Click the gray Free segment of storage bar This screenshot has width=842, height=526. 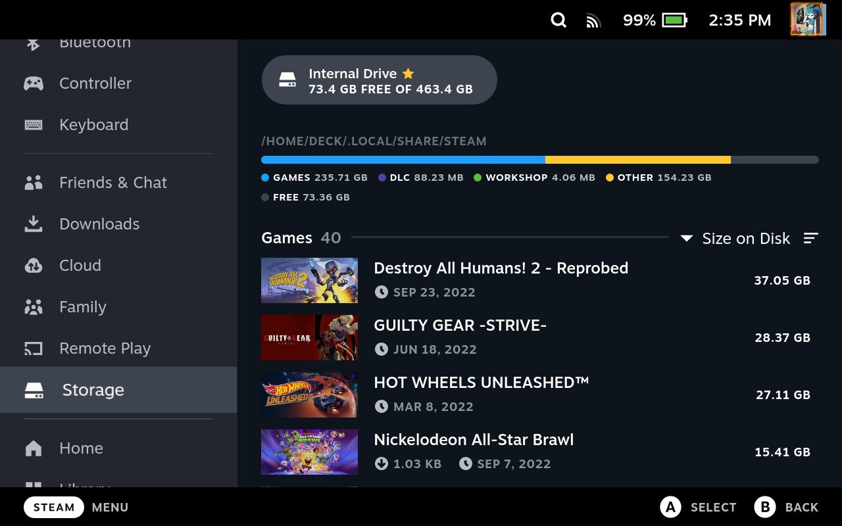coord(775,160)
